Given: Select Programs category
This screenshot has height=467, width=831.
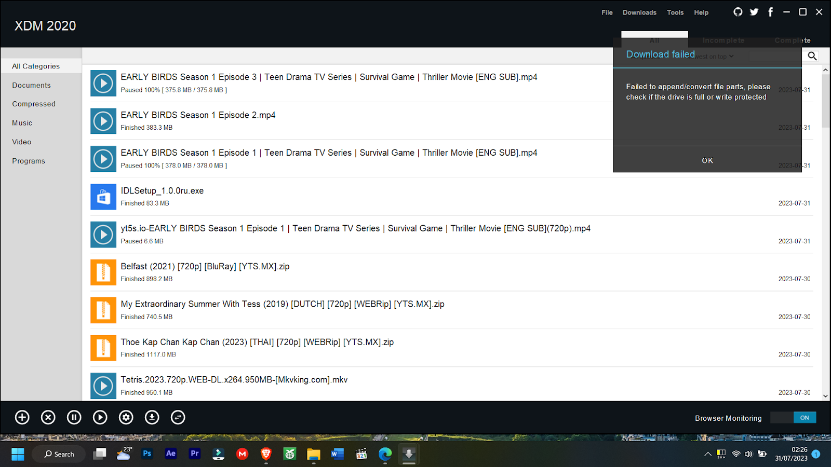Looking at the screenshot, I should click(x=29, y=161).
